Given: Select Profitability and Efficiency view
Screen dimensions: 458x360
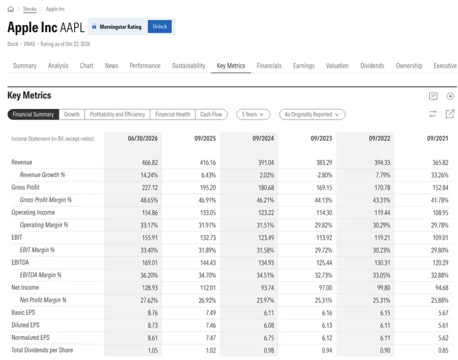Looking at the screenshot, I should (x=117, y=115).
